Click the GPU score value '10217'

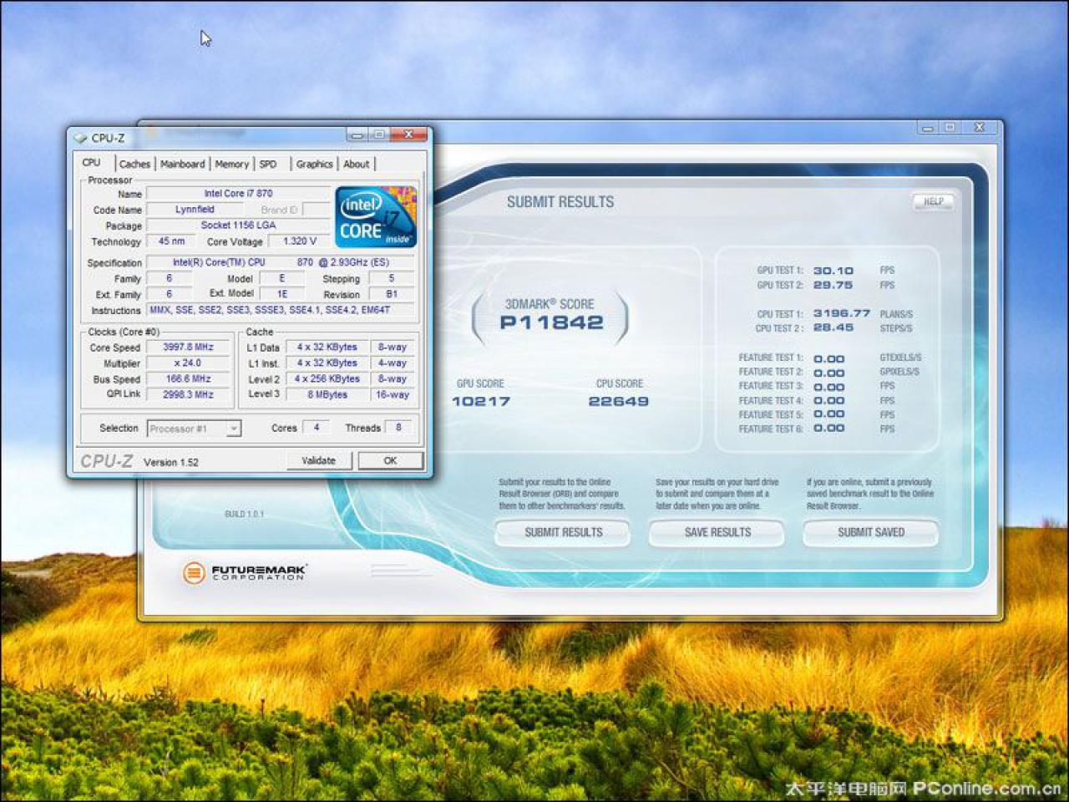tap(480, 401)
